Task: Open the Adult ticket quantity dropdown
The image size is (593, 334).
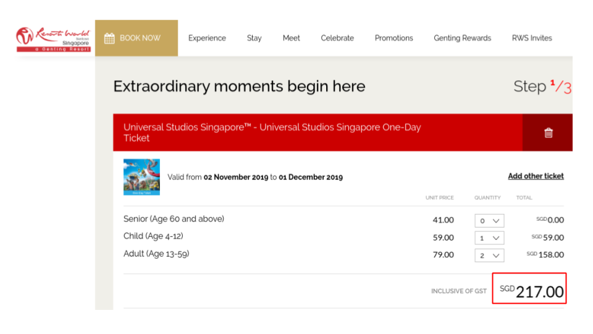Action: pyautogui.click(x=489, y=255)
